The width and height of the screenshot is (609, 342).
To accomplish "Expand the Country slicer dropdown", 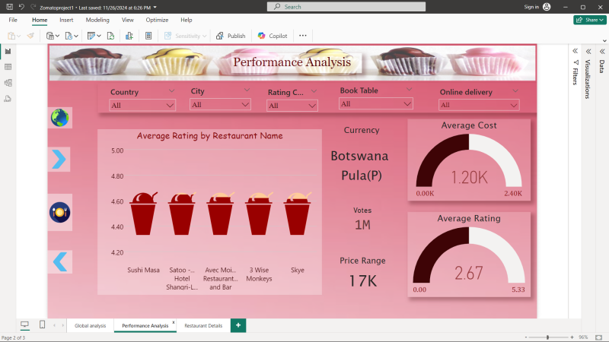I will point(143,106).
